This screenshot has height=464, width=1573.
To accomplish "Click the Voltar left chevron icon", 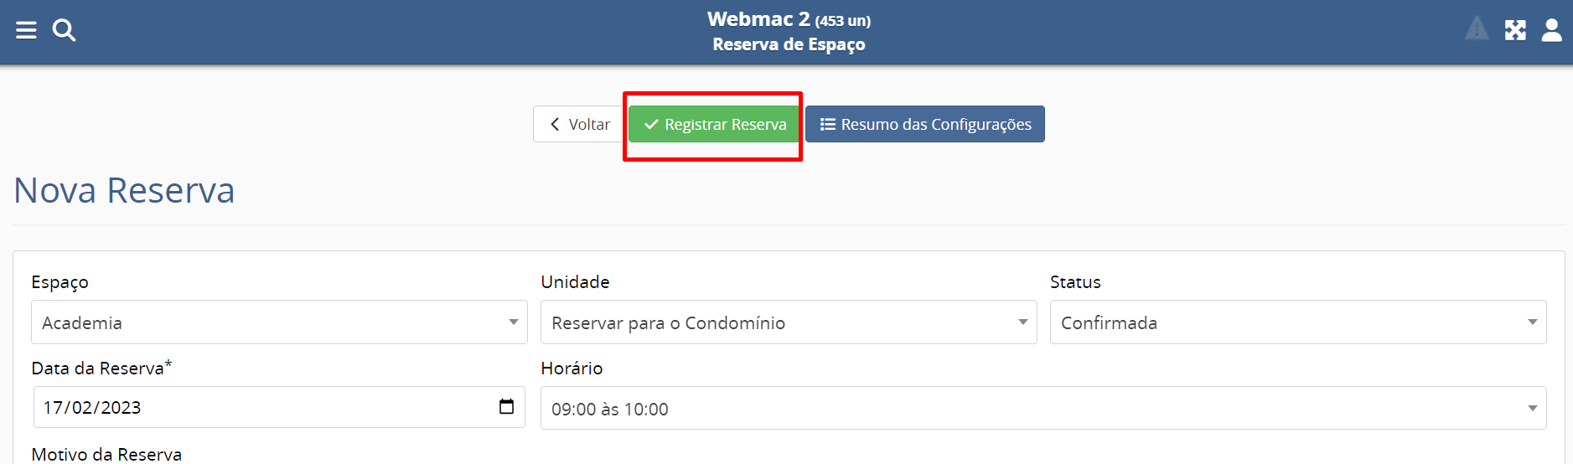I will pyautogui.click(x=555, y=125).
